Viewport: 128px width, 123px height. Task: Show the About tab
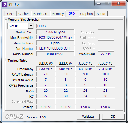(101, 14)
